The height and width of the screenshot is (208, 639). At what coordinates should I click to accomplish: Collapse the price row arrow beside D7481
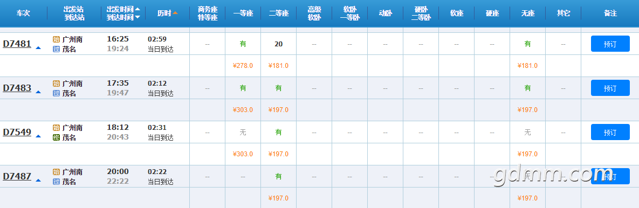[38, 47]
